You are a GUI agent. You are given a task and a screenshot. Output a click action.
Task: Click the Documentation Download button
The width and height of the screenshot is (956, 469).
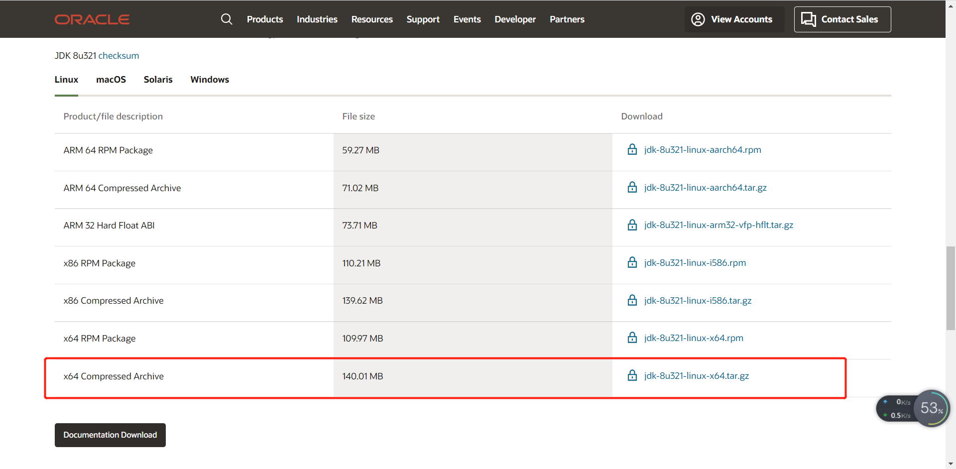pyautogui.click(x=110, y=435)
